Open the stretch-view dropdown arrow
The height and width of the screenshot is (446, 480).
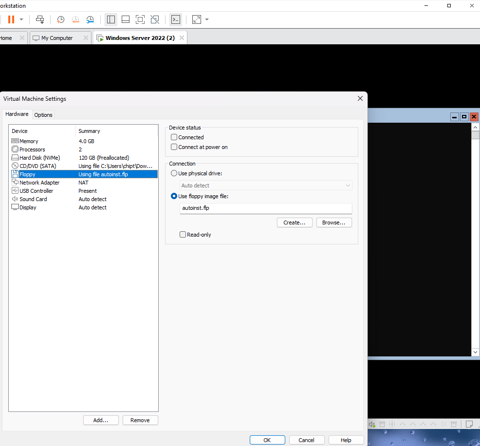tap(207, 19)
